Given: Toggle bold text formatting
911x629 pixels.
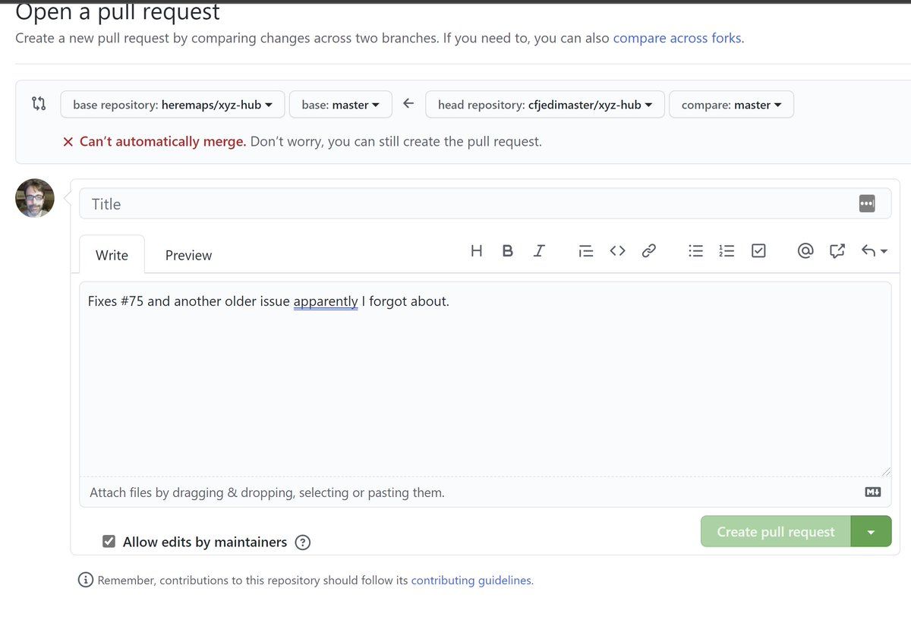Looking at the screenshot, I should coord(508,251).
